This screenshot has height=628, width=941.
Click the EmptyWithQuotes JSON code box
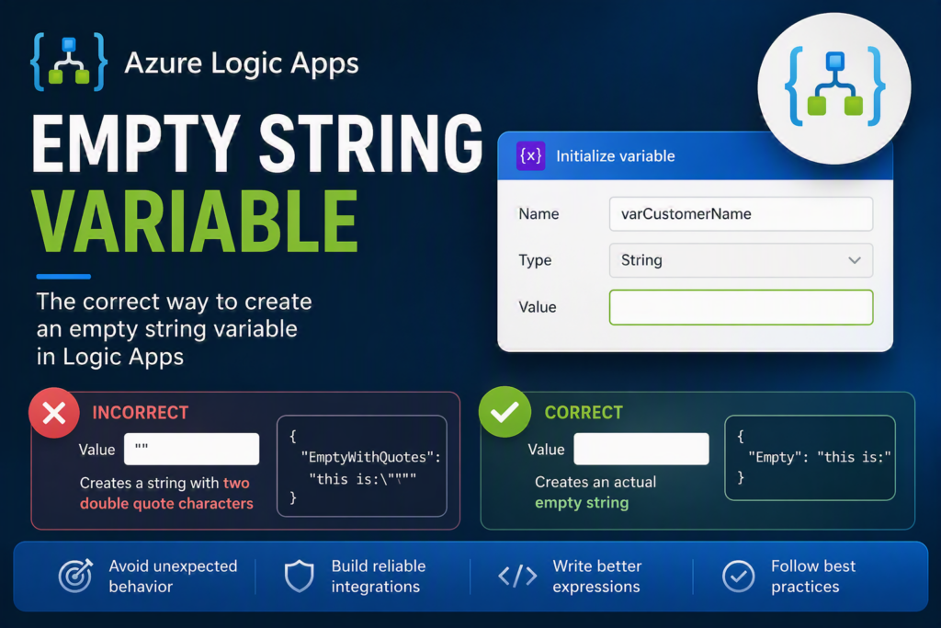tap(362, 466)
